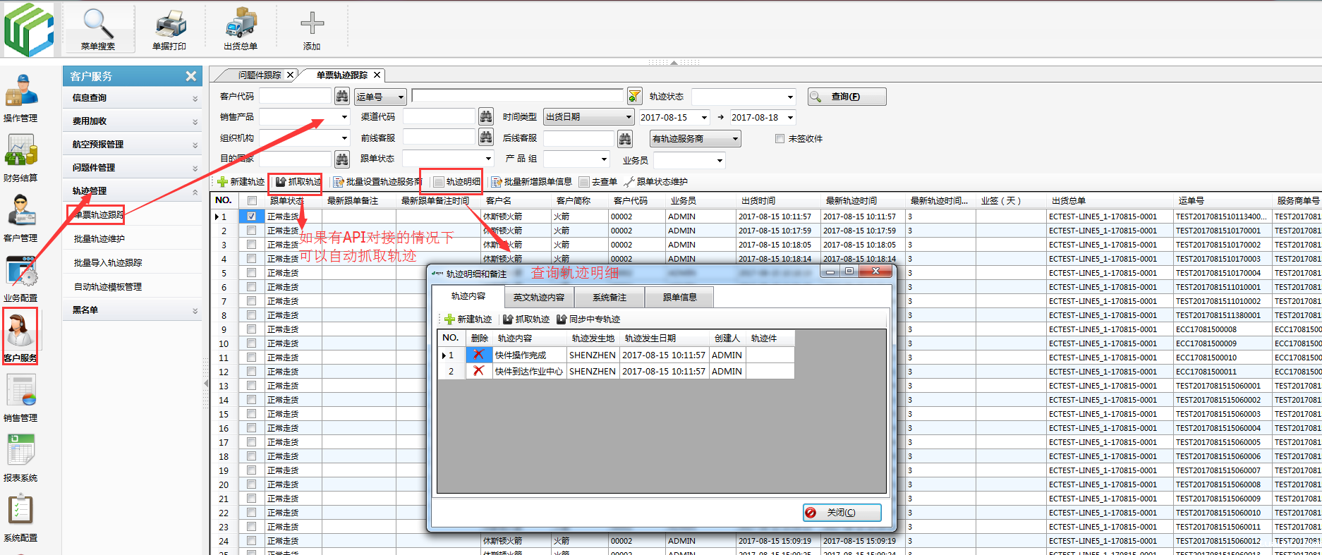The width and height of the screenshot is (1322, 555).
Task: Click the filter funnel icon beside 运单号 field
Action: 634,96
